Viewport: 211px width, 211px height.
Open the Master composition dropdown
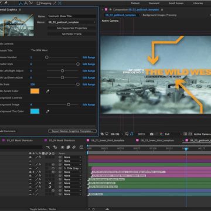click(x=72, y=22)
